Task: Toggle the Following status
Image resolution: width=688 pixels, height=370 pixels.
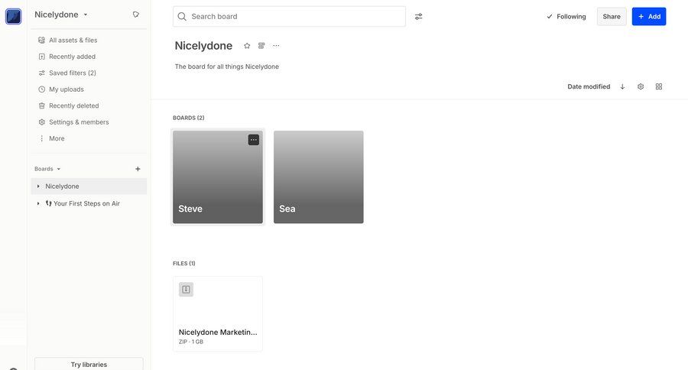Action: tap(566, 16)
